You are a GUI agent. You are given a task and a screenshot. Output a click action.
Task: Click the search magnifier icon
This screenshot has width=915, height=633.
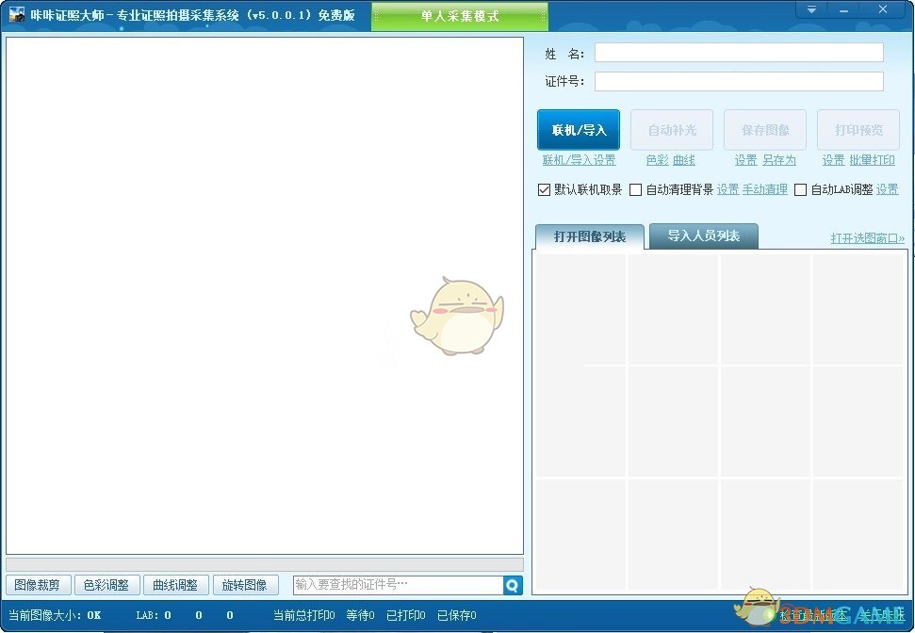(512, 585)
